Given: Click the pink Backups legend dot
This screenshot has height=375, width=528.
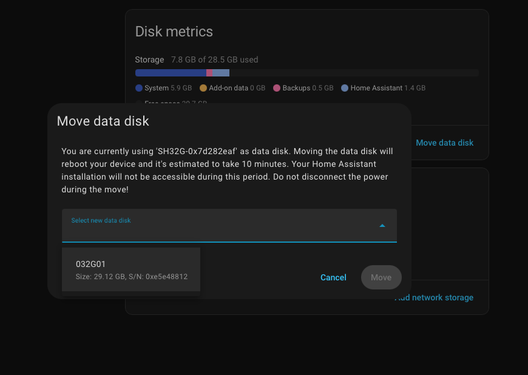Looking at the screenshot, I should coord(277,88).
